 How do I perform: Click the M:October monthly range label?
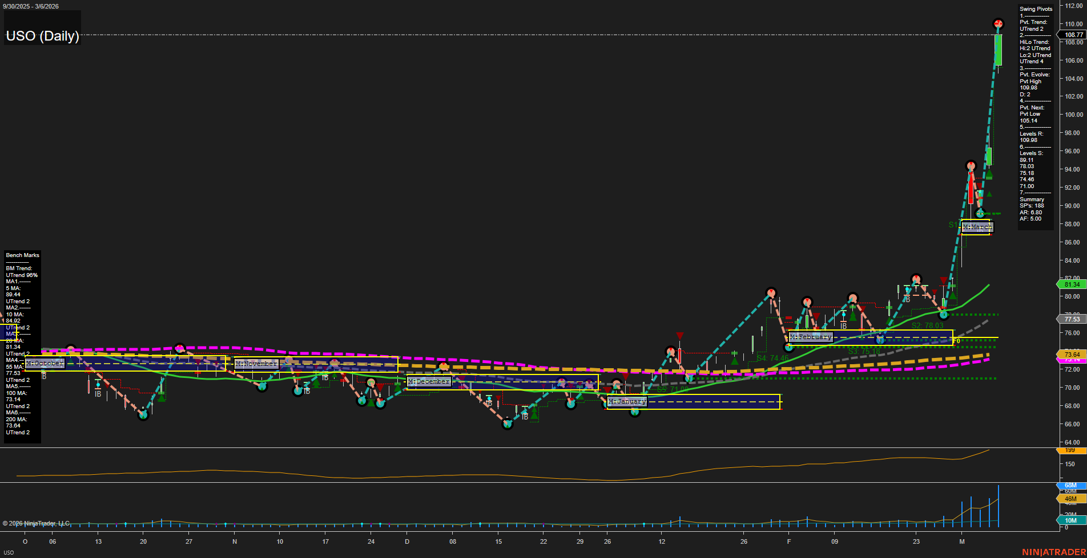point(45,363)
